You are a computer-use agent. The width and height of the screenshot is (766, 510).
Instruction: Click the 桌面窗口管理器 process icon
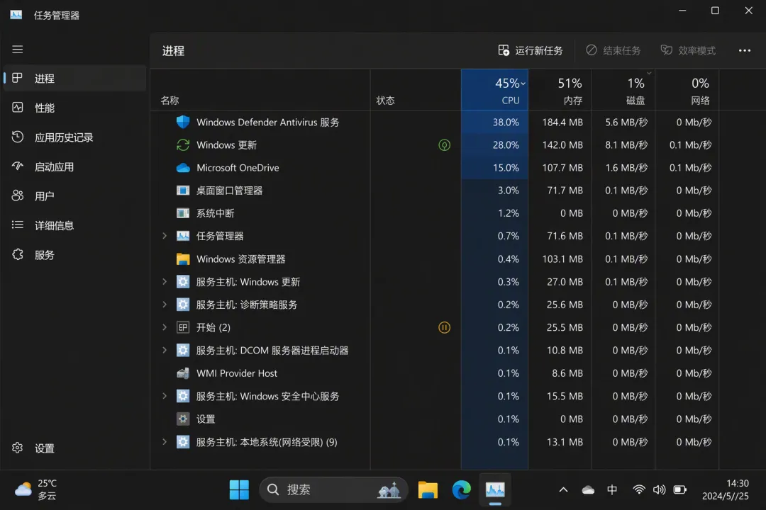[183, 191]
